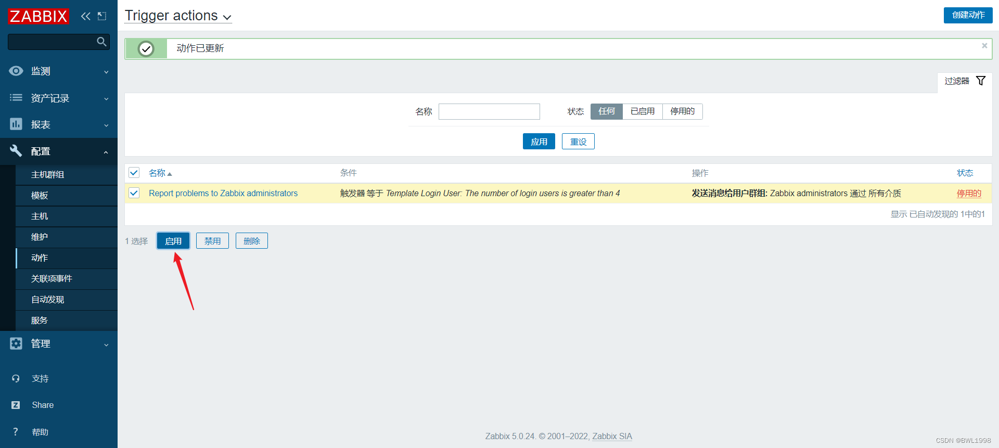Open the Zabbix SIA footer link
Screen dimensions: 999x448
click(x=612, y=436)
